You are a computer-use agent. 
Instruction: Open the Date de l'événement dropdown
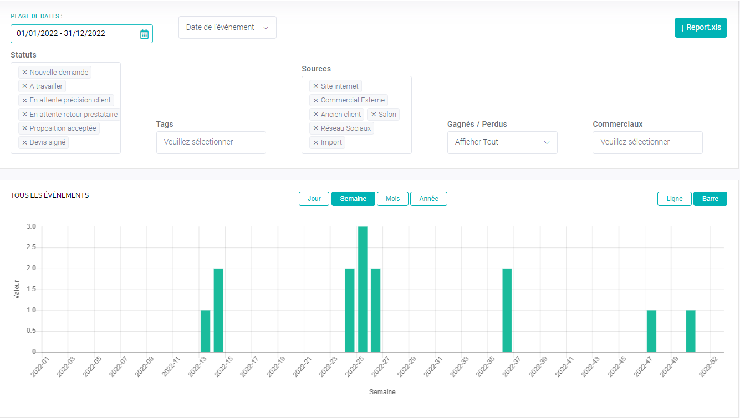point(227,27)
